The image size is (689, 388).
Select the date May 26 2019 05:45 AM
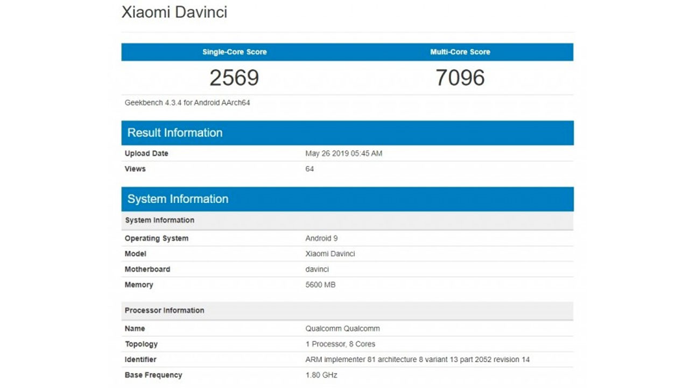[x=343, y=154]
